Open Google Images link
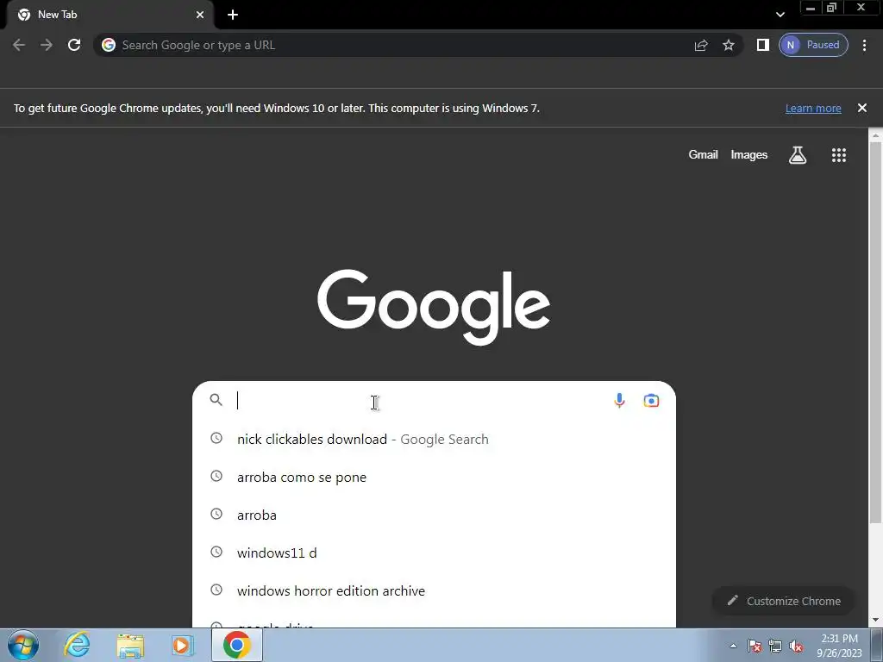 749,155
